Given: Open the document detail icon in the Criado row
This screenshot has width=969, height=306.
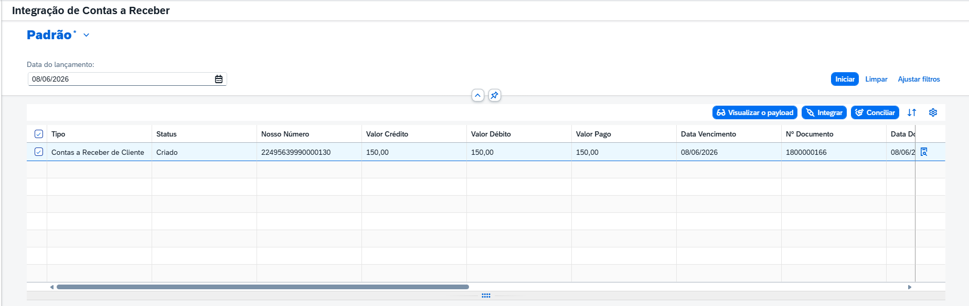Looking at the screenshot, I should click(924, 152).
